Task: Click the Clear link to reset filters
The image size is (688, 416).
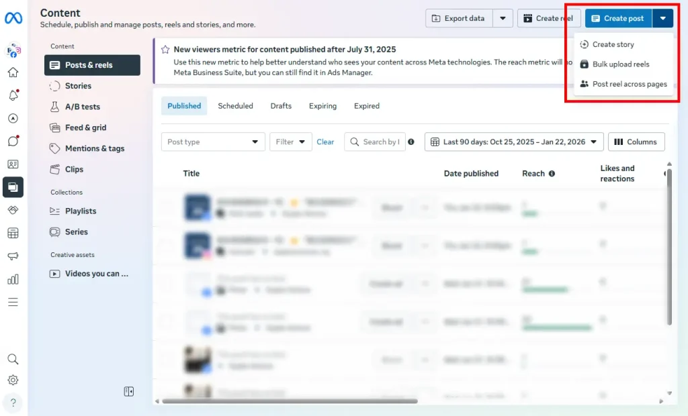Action: [325, 142]
